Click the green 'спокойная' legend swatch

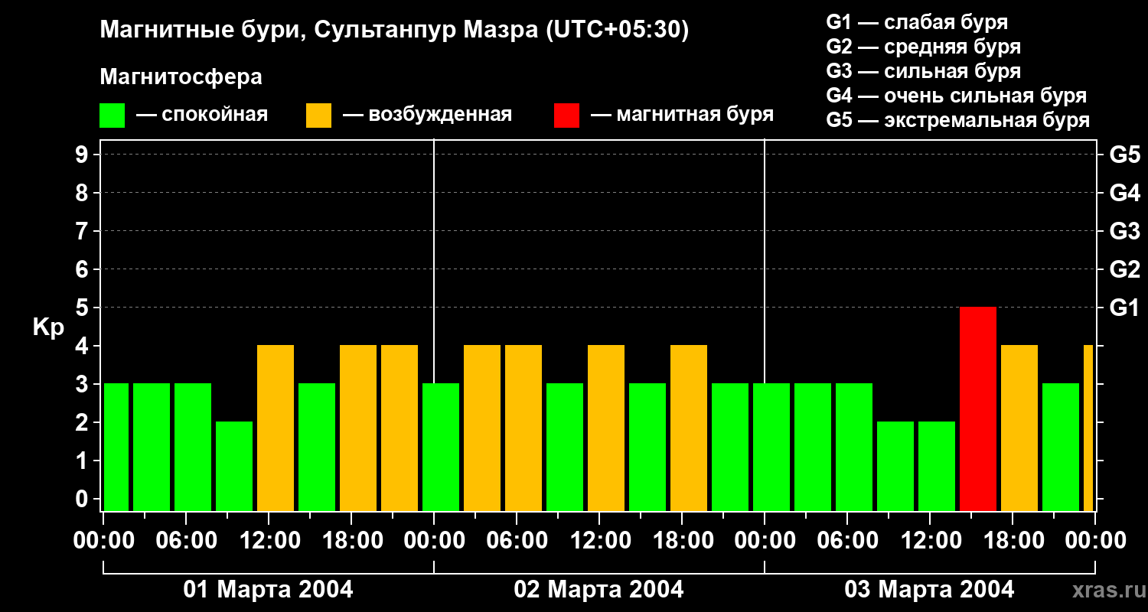(113, 116)
